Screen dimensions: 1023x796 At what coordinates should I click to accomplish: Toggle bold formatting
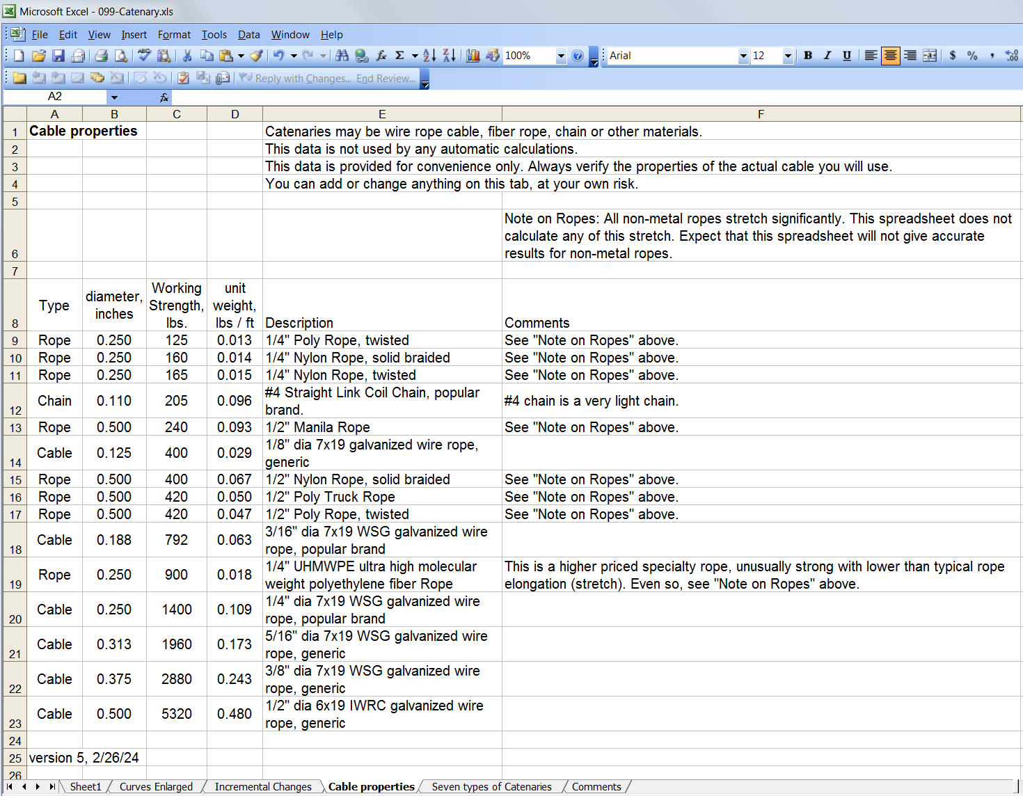coord(808,56)
